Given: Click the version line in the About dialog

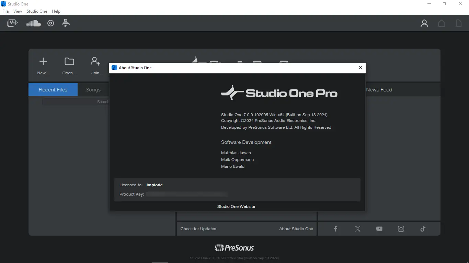Looking at the screenshot, I should pos(274,115).
